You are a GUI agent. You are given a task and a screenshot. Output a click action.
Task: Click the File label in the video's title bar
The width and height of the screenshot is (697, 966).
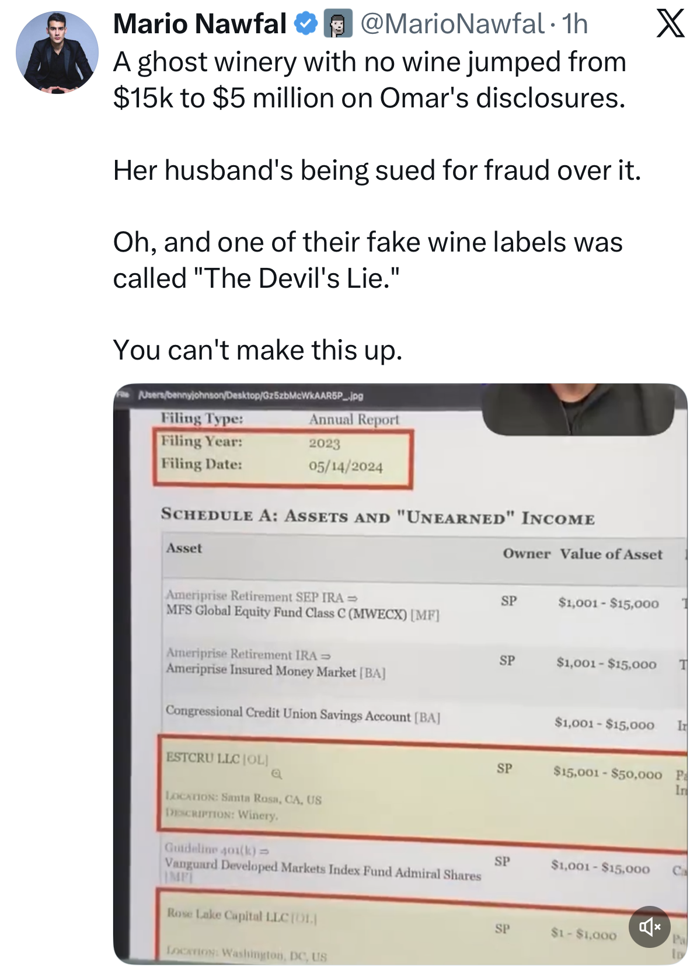pyautogui.click(x=122, y=395)
